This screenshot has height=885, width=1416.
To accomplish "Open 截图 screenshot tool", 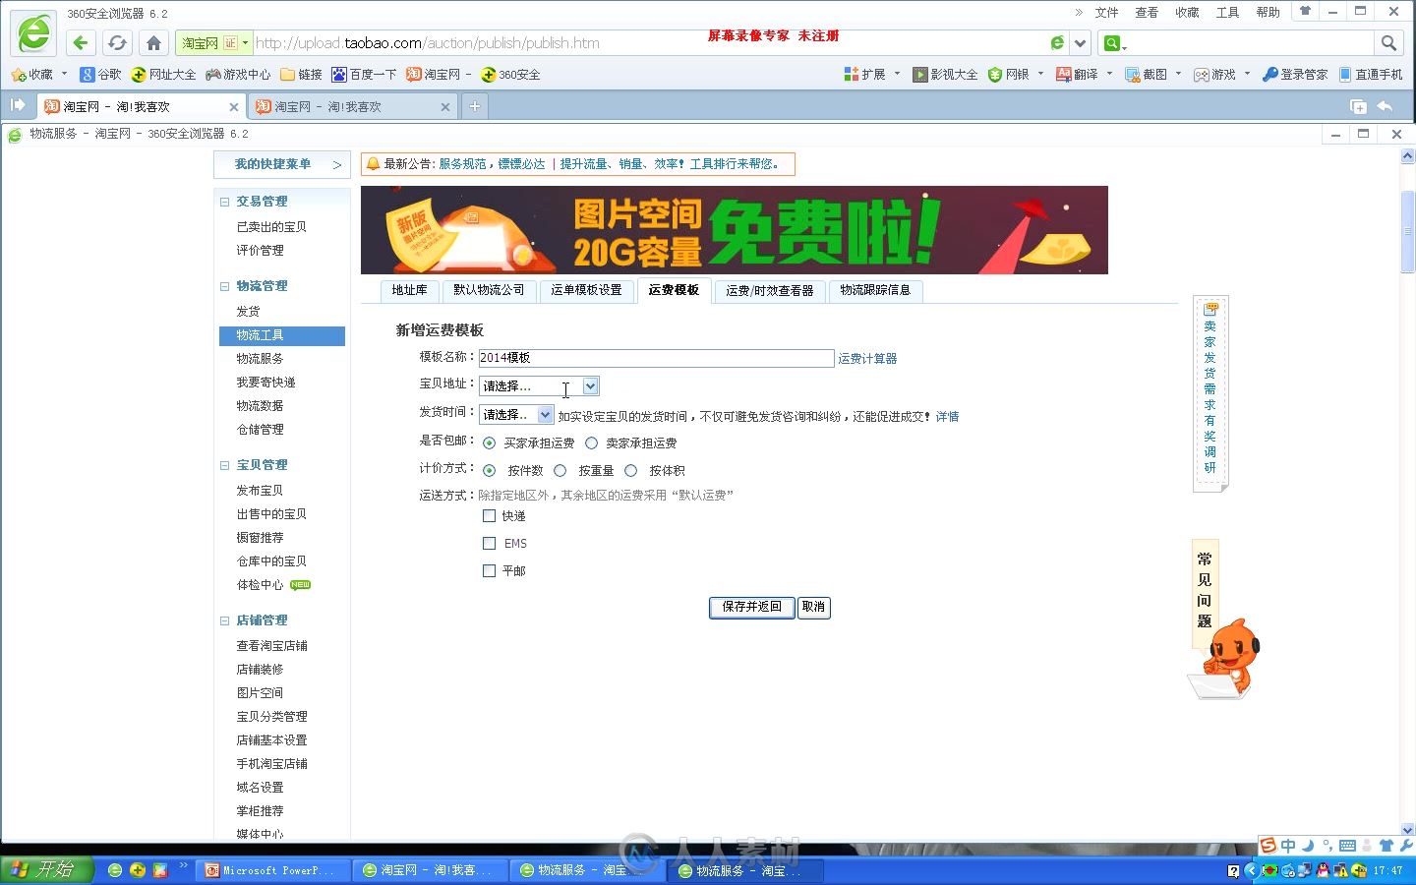I will click(x=1147, y=75).
